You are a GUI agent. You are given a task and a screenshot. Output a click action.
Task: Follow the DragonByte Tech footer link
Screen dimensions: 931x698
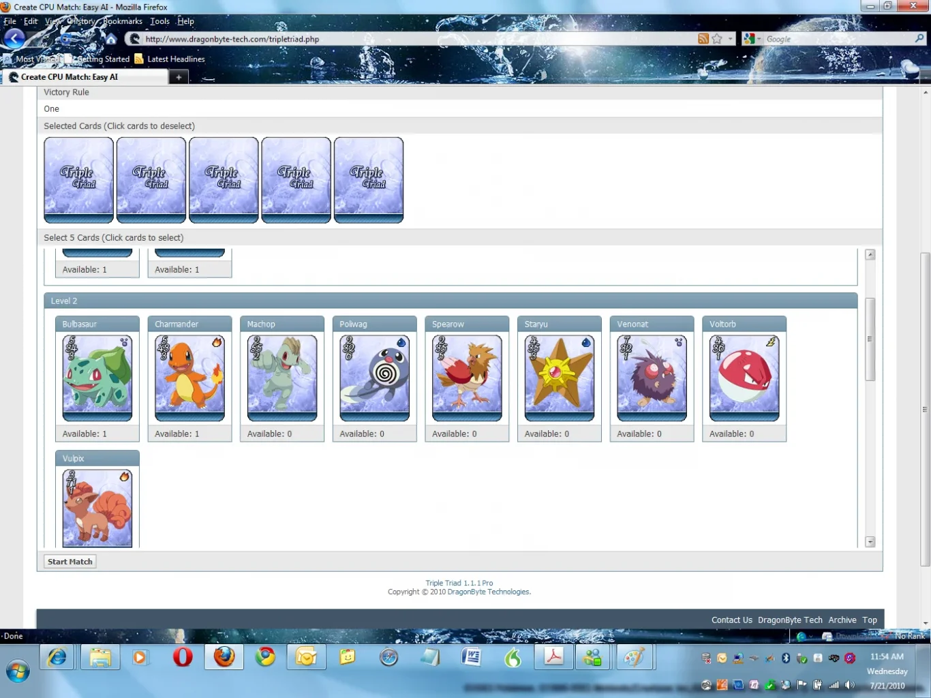pos(790,620)
